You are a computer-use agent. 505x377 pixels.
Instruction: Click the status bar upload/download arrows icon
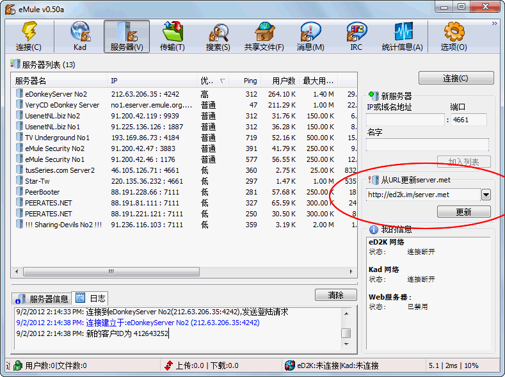(x=168, y=365)
